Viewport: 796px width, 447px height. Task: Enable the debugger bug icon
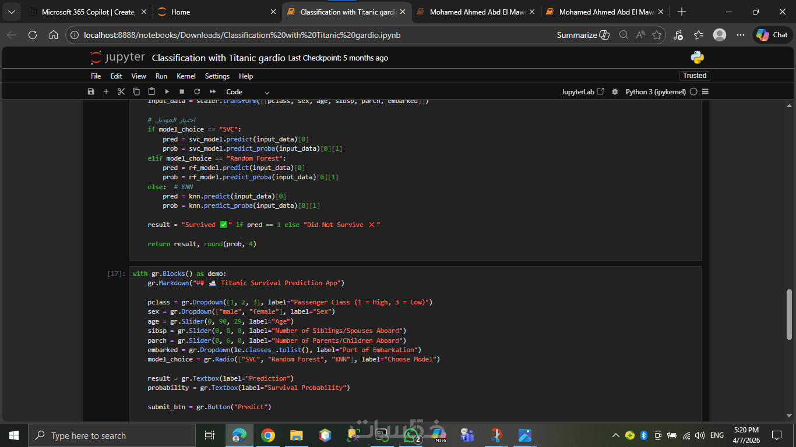click(x=615, y=91)
